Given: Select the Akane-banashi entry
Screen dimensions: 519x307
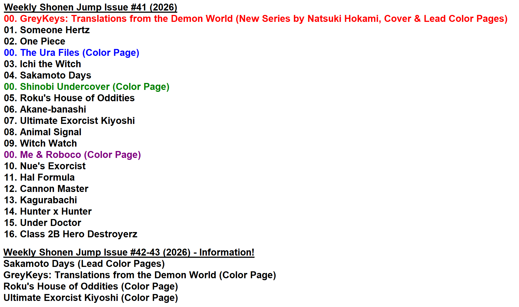Looking at the screenshot, I should (45, 109).
